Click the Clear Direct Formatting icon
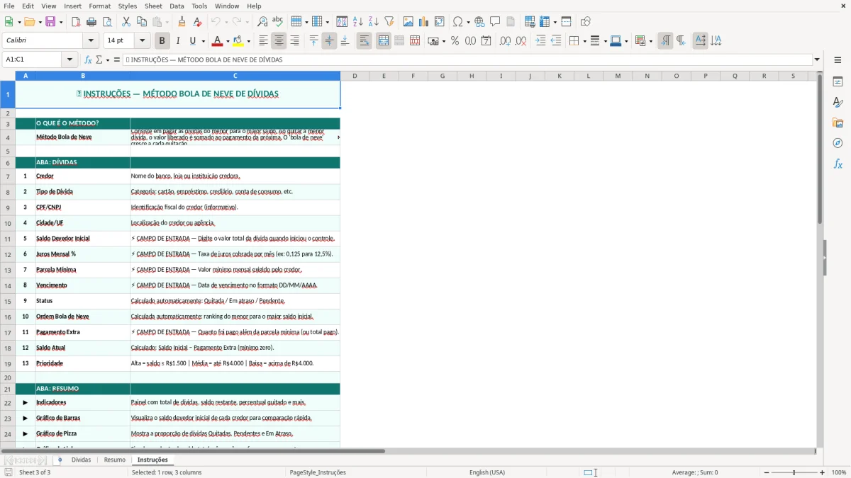 pyautogui.click(x=197, y=22)
